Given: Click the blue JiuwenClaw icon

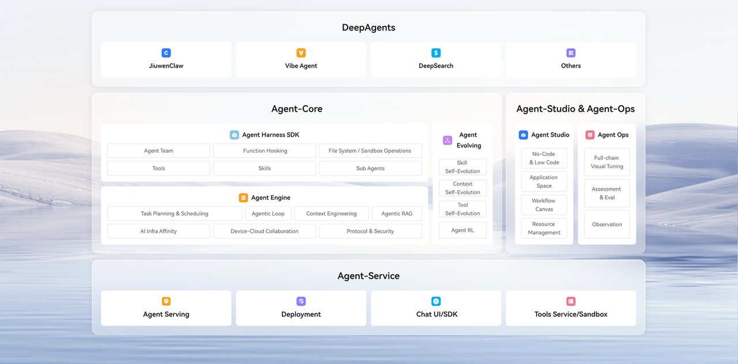Looking at the screenshot, I should (166, 53).
